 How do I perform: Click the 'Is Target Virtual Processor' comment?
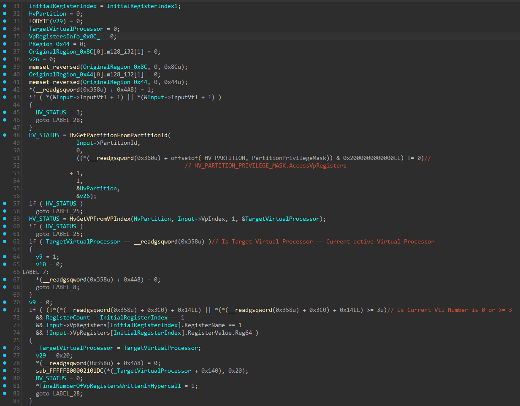(323, 241)
